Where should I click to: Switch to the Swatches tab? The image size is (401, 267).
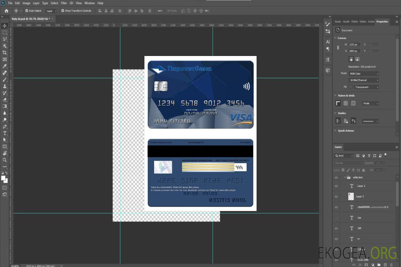pyautogui.click(x=338, y=22)
